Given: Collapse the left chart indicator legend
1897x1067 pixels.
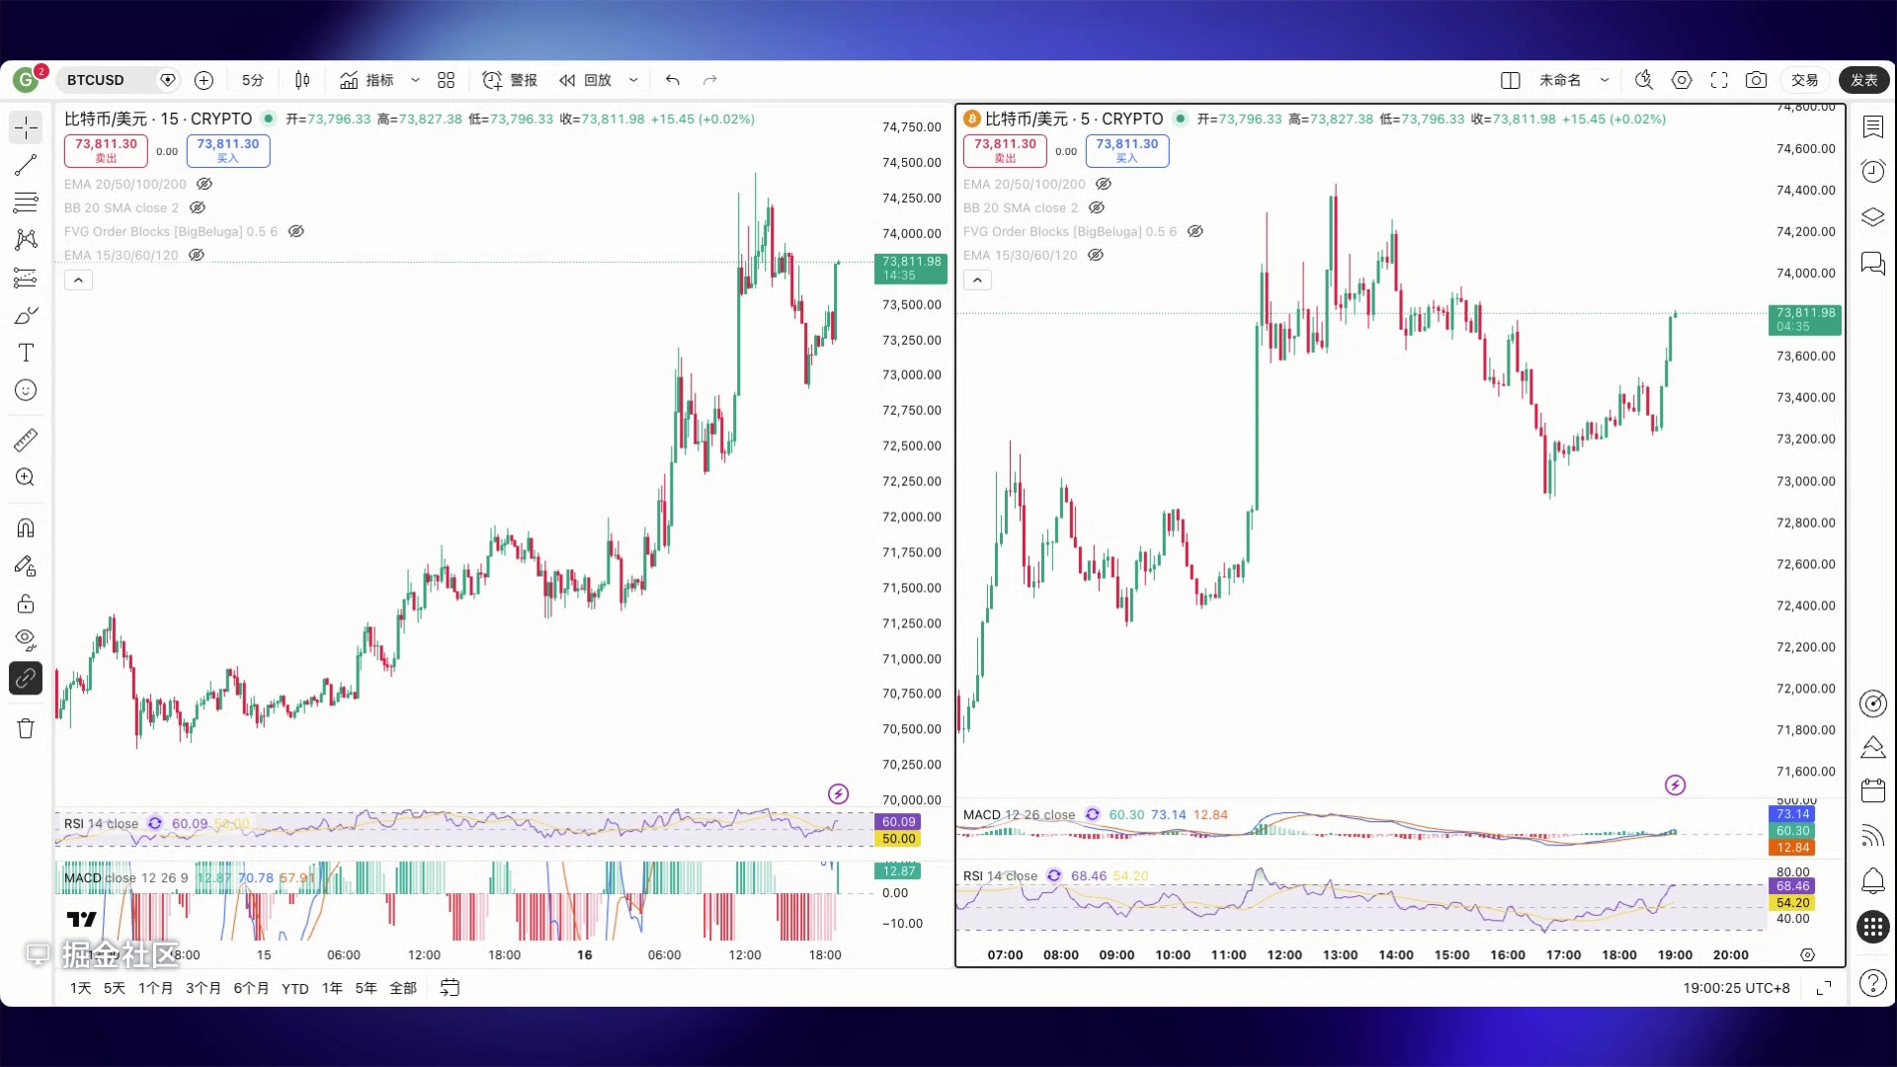Looking at the screenshot, I should point(78,281).
